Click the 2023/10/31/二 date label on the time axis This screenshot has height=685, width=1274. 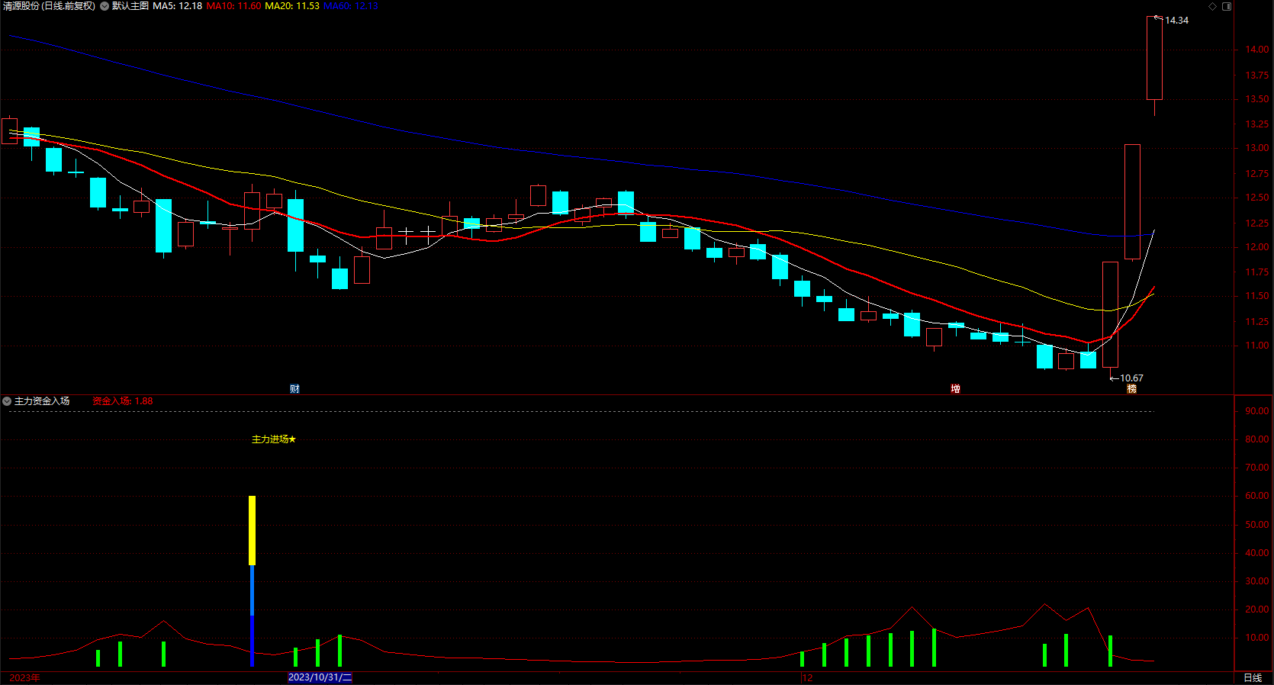[320, 677]
